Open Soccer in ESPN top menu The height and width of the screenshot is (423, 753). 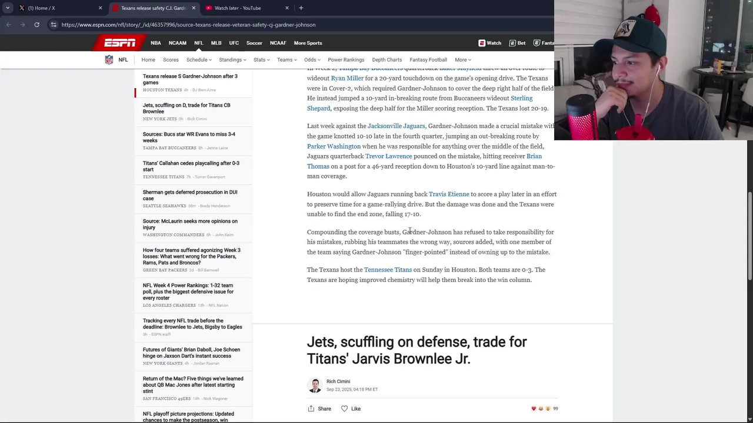tap(254, 43)
